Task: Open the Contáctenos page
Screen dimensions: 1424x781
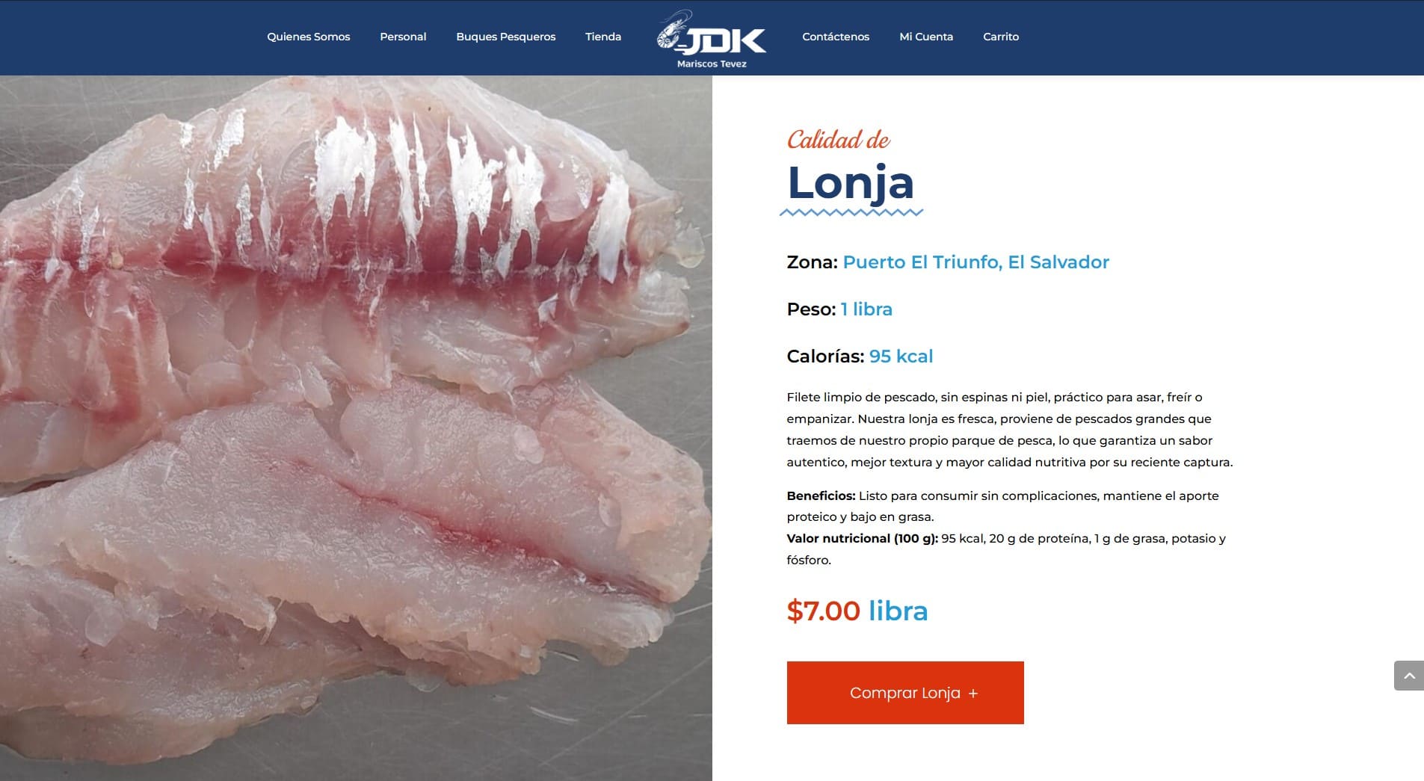Action: pos(836,37)
